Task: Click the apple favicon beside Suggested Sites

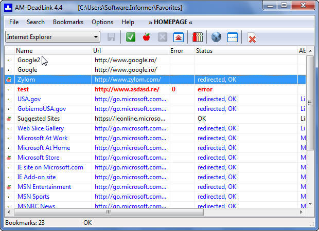Action: coord(9,119)
